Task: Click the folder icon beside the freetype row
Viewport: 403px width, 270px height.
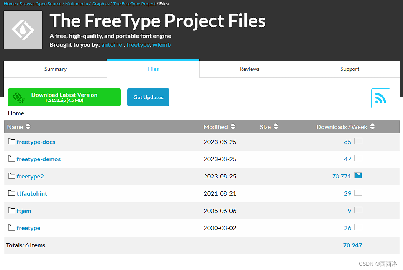Action: tap(11, 227)
